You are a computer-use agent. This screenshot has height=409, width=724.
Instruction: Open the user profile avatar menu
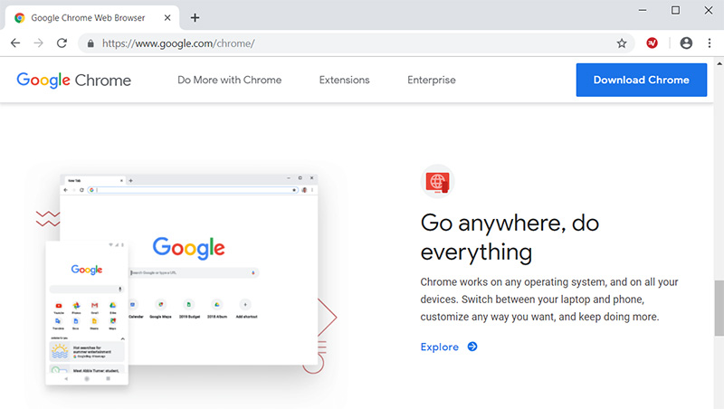(x=686, y=43)
